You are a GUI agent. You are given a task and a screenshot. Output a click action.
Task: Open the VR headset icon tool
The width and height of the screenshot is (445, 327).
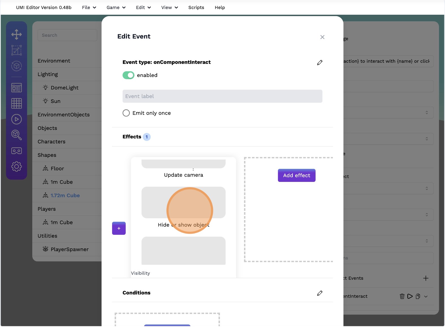(x=16, y=151)
